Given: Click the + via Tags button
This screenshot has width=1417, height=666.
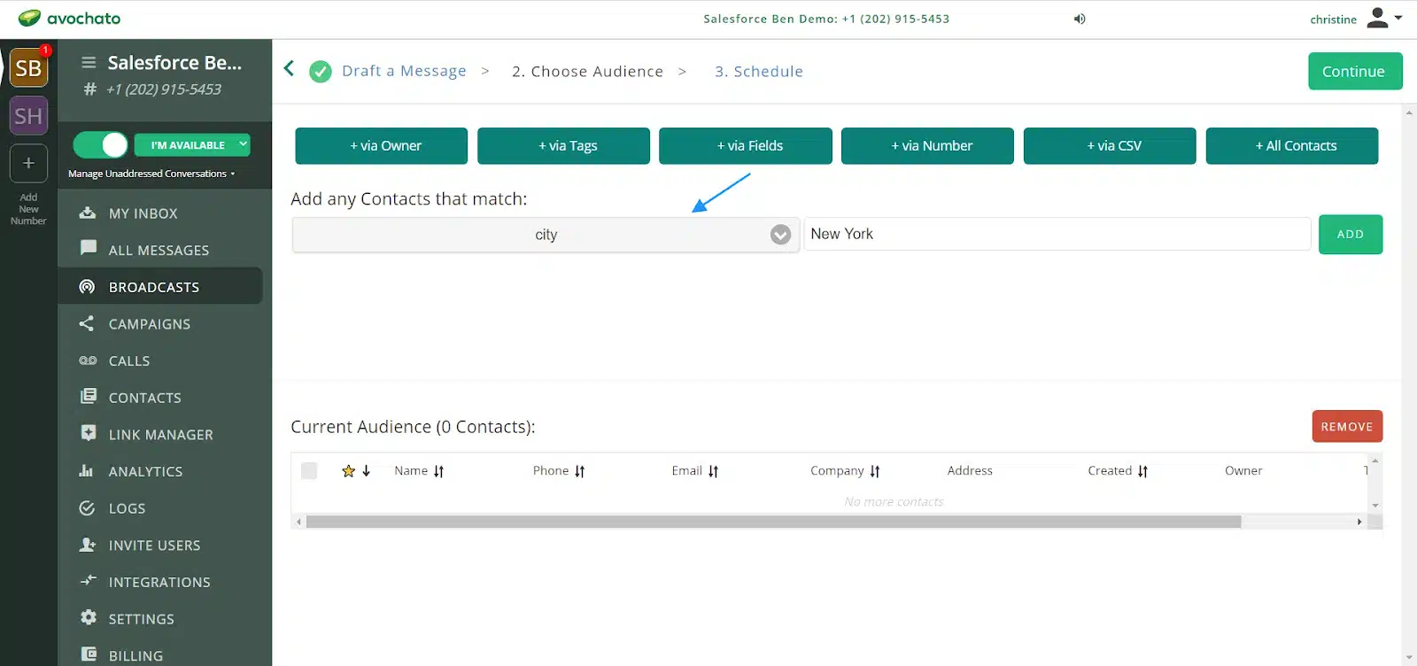Looking at the screenshot, I should [x=563, y=146].
